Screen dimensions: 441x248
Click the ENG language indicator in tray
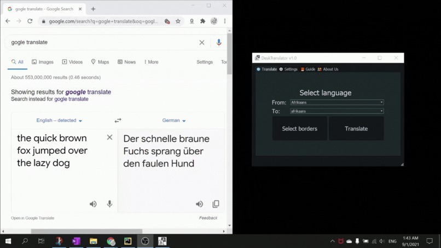[392, 241]
